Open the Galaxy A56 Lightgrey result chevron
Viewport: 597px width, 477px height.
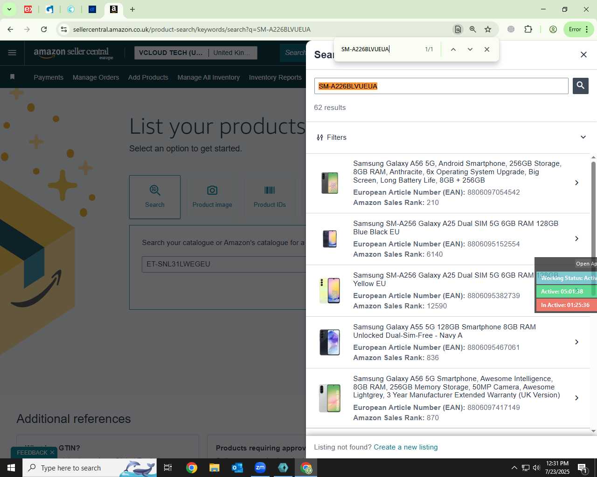(576, 398)
